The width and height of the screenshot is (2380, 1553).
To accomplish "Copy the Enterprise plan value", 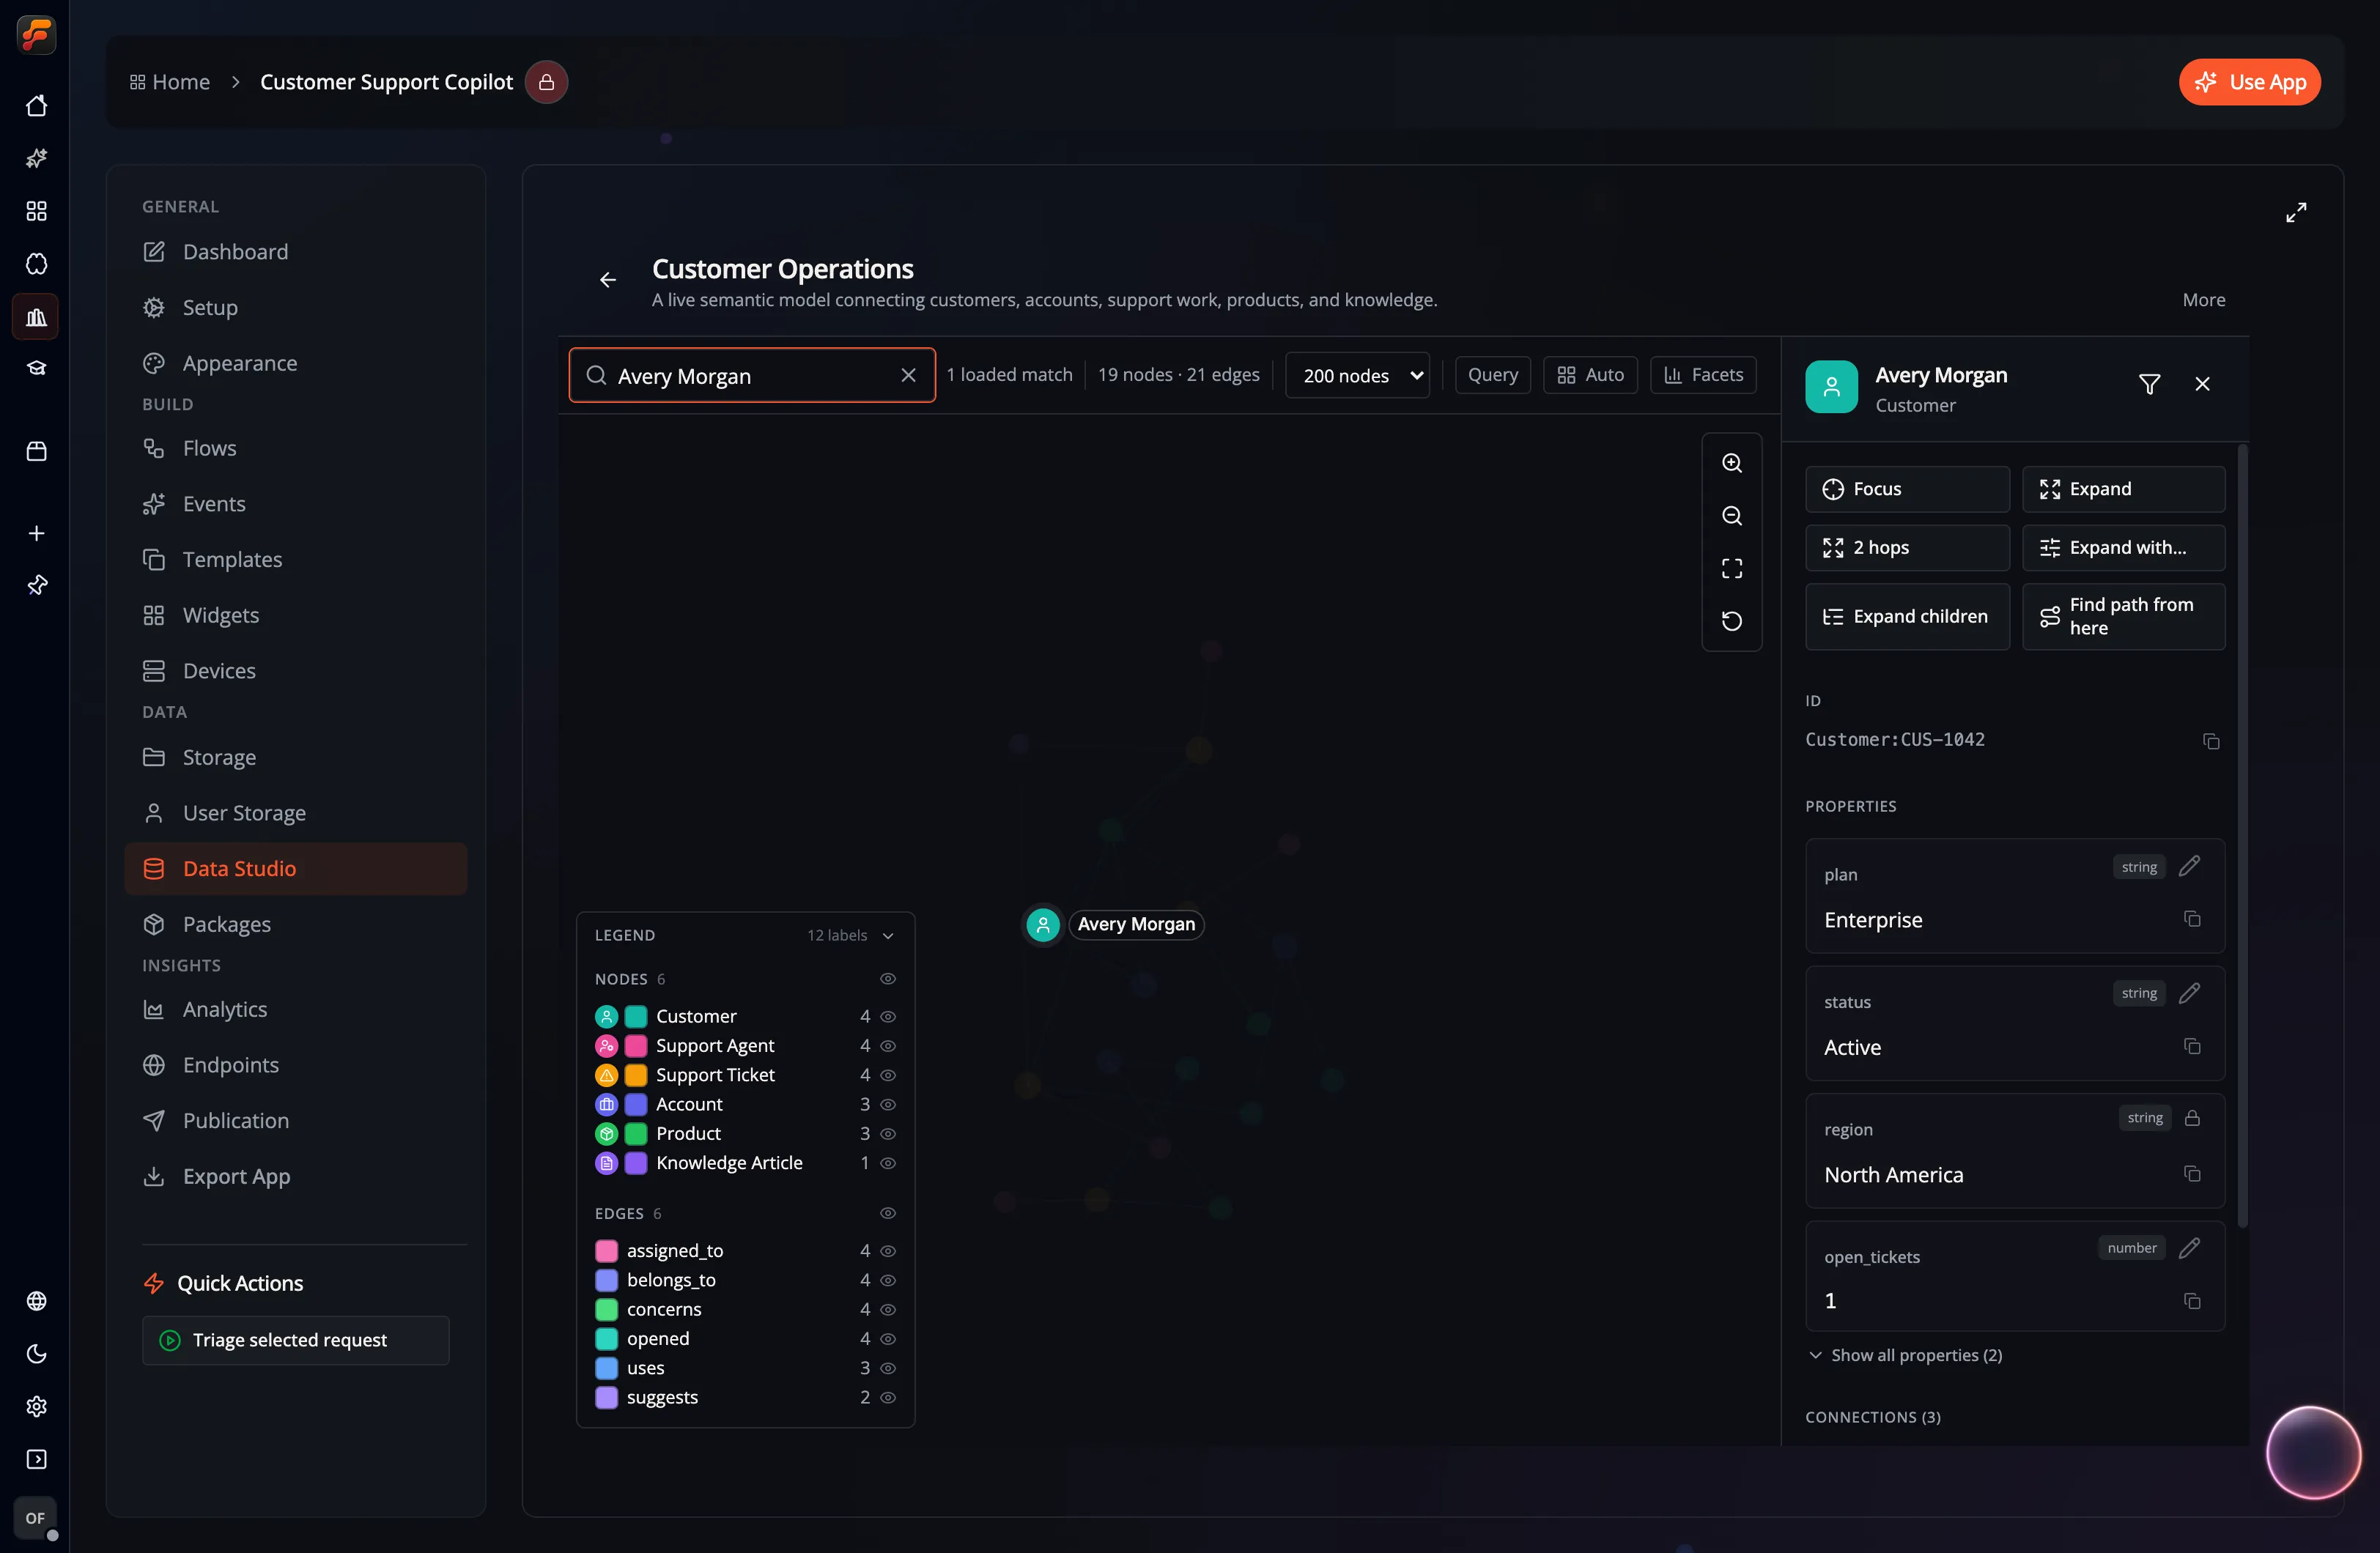I will [2192, 919].
